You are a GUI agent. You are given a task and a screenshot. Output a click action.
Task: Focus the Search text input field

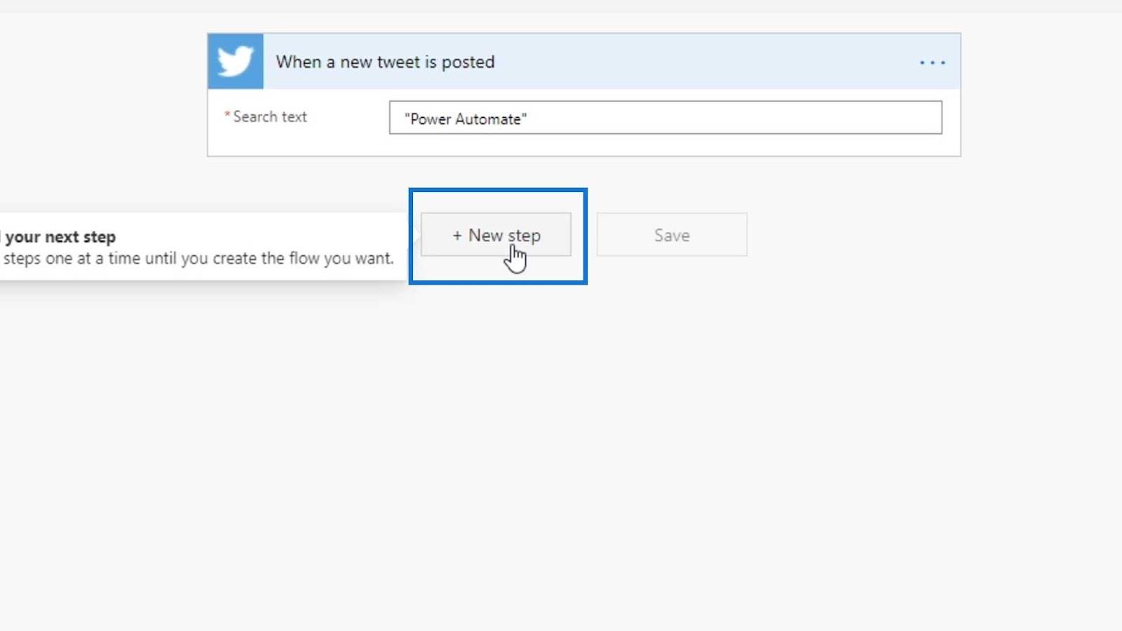pos(665,118)
